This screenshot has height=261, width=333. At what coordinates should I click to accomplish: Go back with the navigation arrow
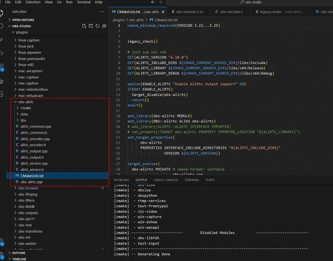click(153, 2)
